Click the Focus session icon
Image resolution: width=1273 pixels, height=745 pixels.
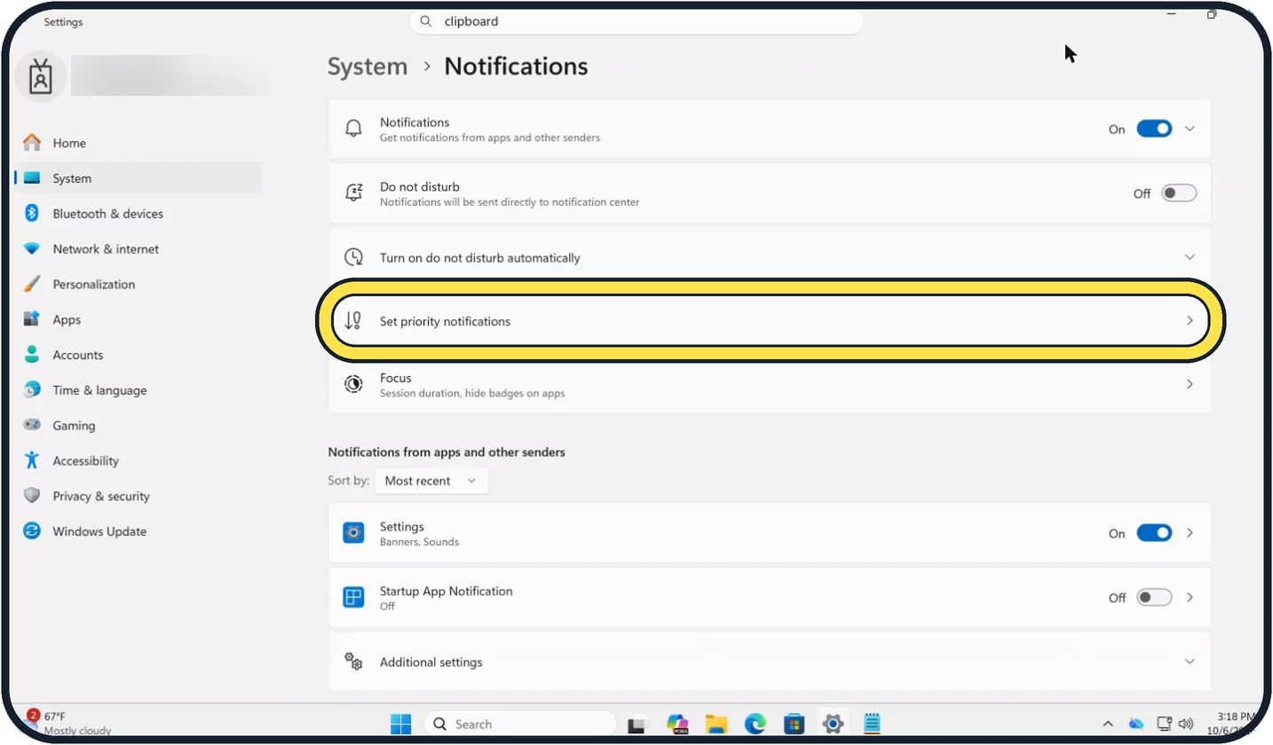[x=353, y=384]
